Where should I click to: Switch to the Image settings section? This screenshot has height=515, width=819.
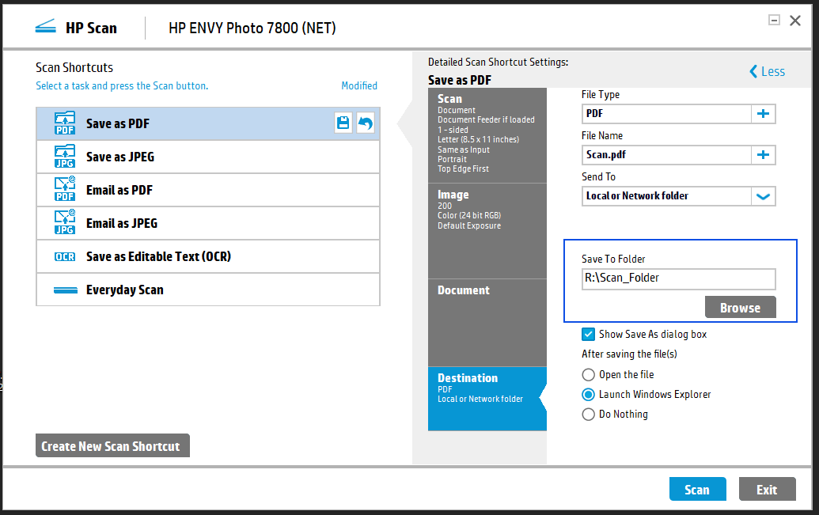pos(487,229)
